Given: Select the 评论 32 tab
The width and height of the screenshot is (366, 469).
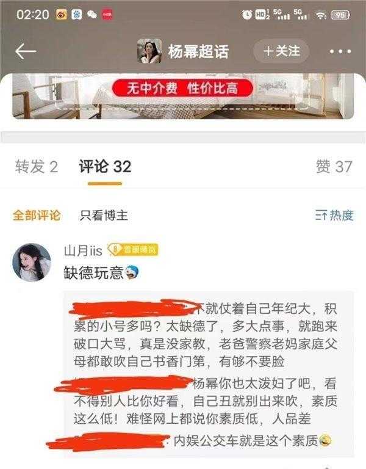Looking at the screenshot, I should 105,167.
